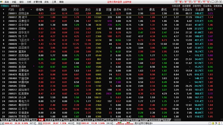Expand the row-number header dropdown arrow

3,9
